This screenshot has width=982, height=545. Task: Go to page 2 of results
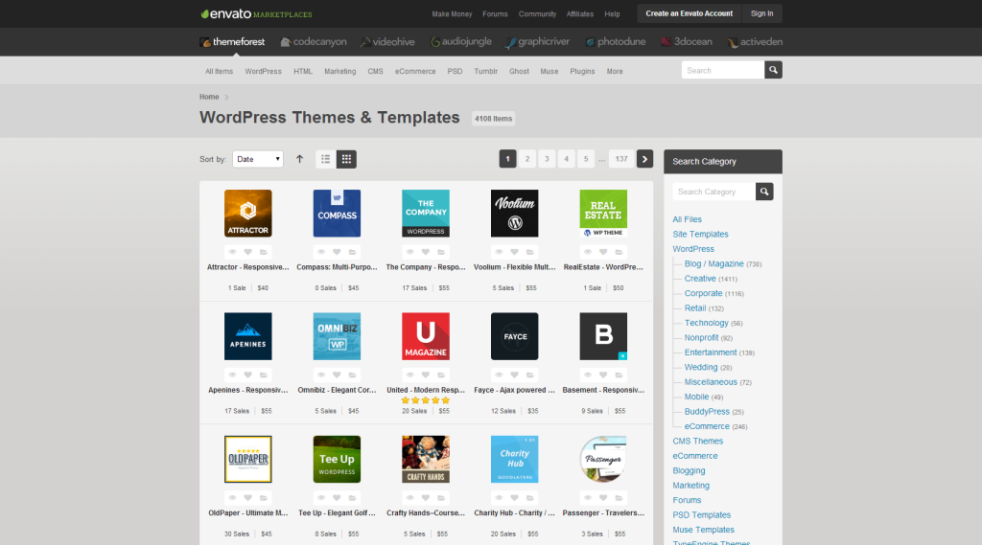527,159
